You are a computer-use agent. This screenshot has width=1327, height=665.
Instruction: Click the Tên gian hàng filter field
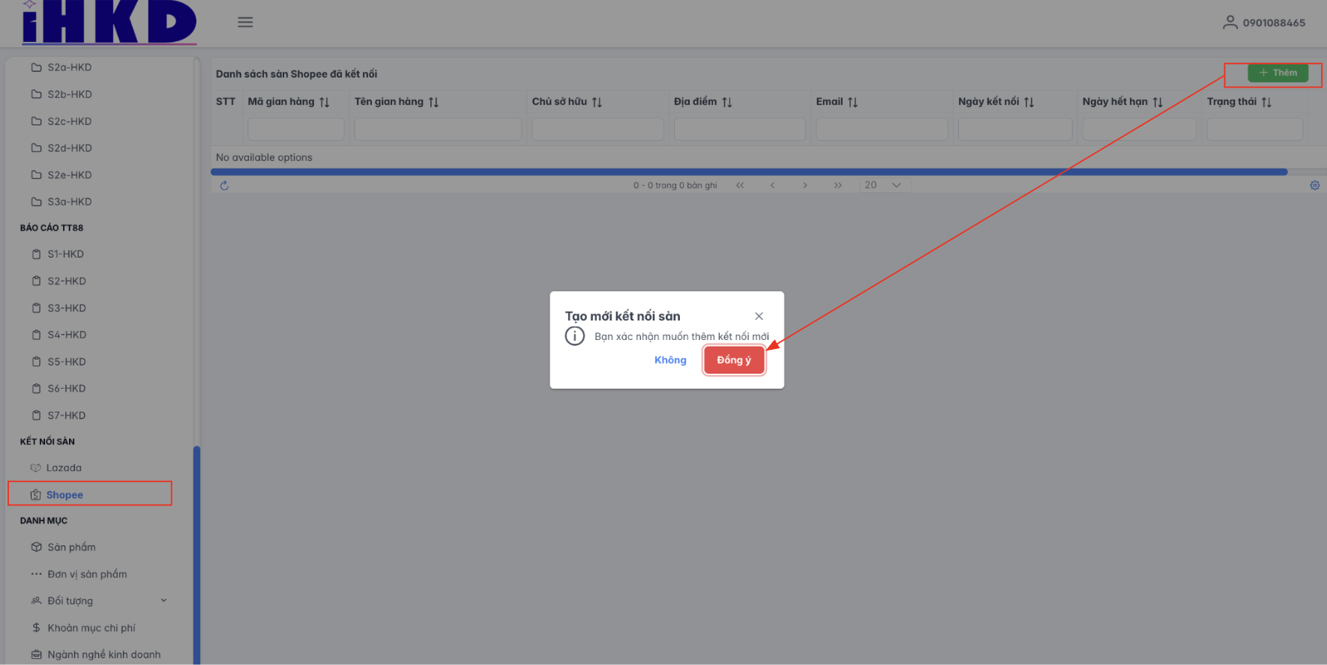point(437,130)
